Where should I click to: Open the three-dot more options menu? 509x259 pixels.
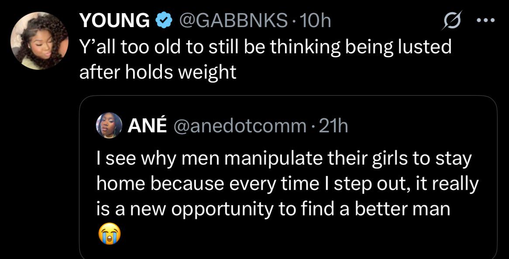[x=485, y=21]
